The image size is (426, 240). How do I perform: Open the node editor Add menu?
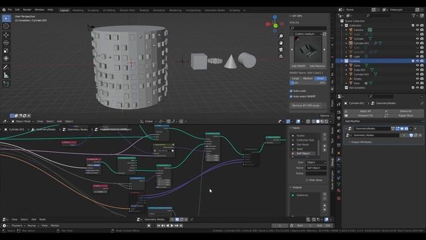coord(34,219)
